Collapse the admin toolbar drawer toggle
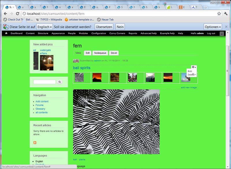 pos(222,34)
